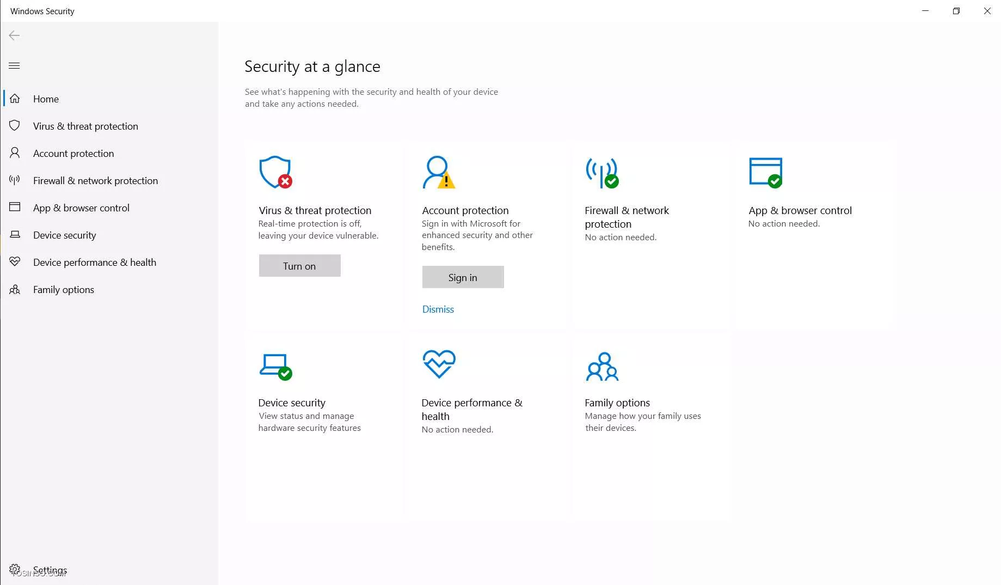Click 'No action needed.' under App & browser control

[x=784, y=223]
